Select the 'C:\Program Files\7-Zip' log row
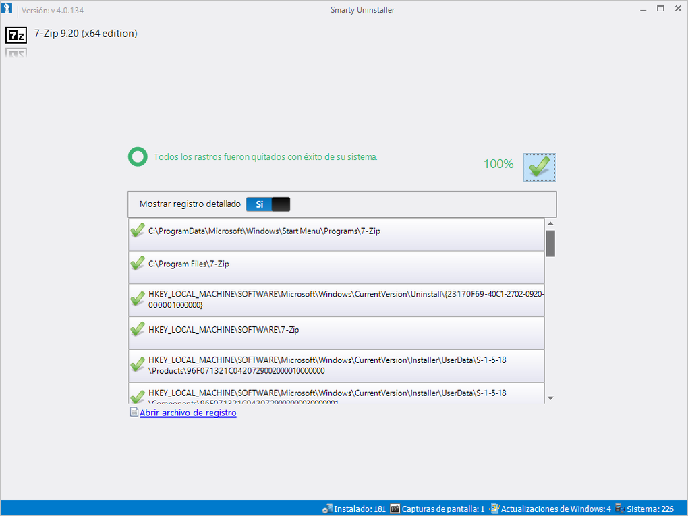 (x=336, y=267)
